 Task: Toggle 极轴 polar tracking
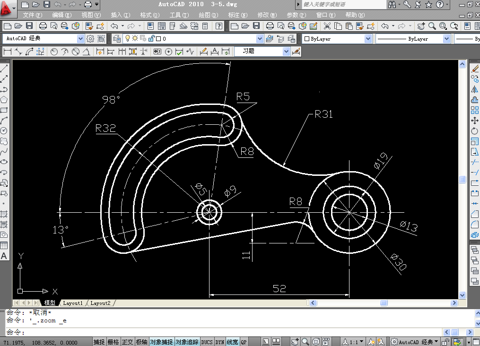click(x=141, y=342)
